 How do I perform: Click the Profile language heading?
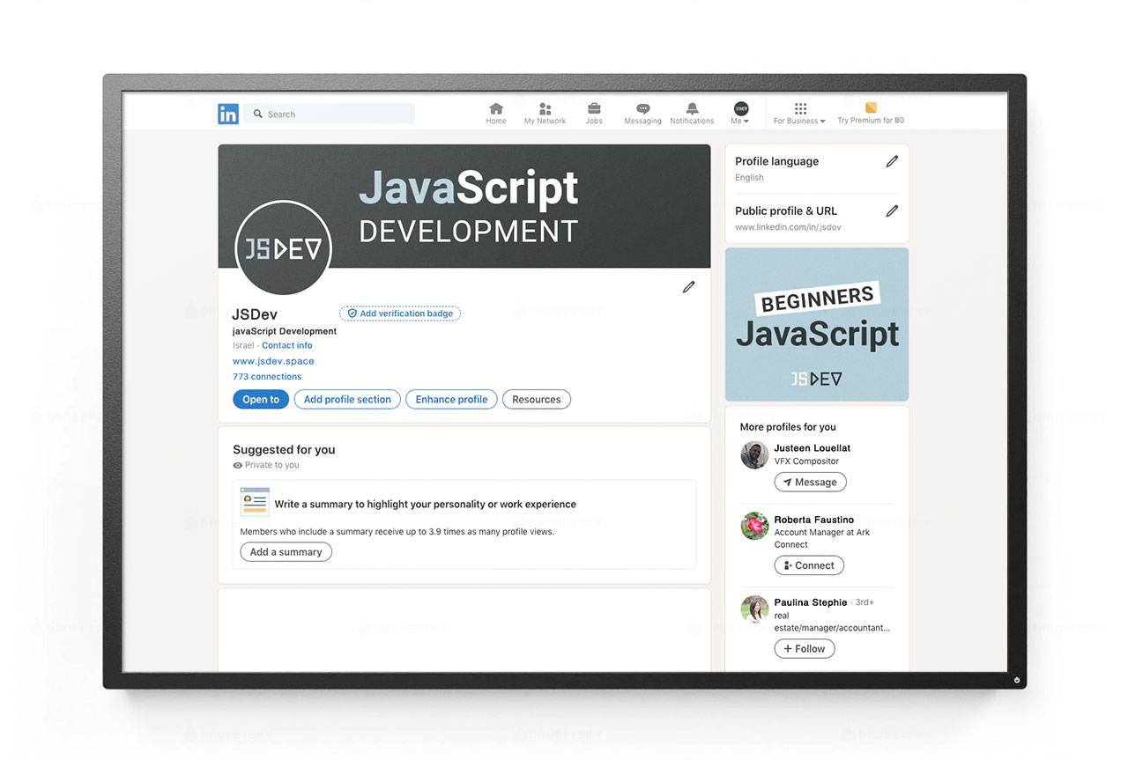(776, 161)
